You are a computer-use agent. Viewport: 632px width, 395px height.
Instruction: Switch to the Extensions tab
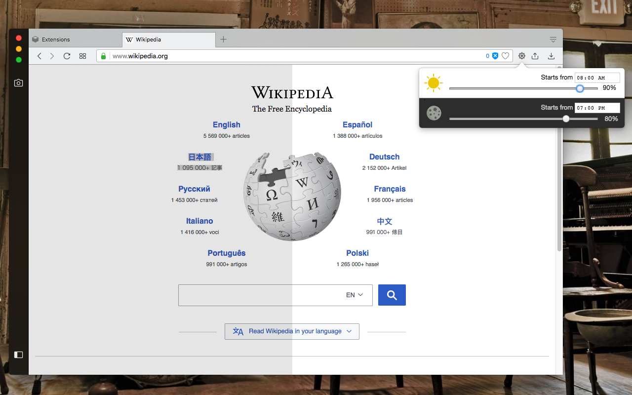pos(56,39)
